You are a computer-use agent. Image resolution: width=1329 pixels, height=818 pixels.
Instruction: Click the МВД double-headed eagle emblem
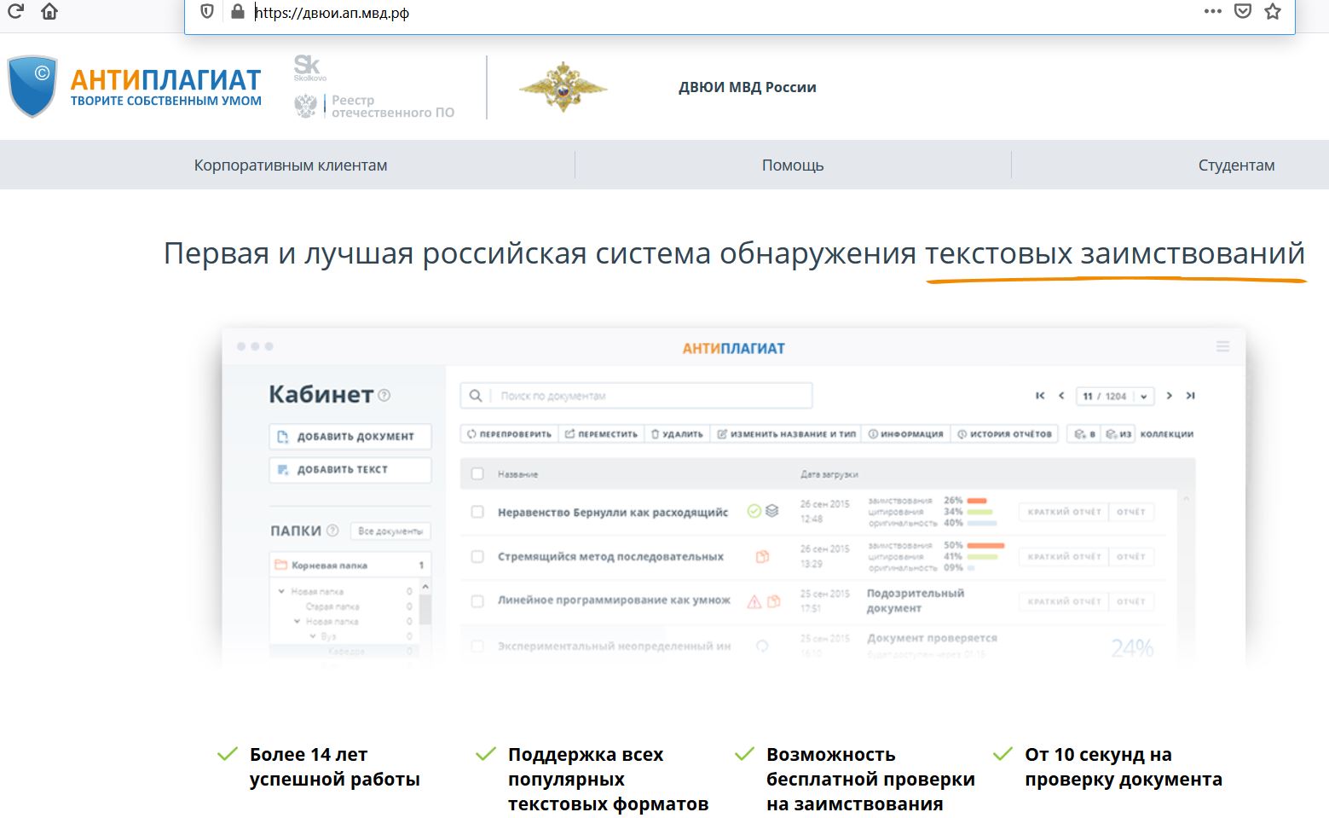click(563, 87)
